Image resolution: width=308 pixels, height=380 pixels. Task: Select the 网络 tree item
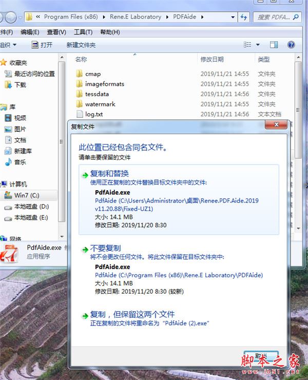pyautogui.click(x=15, y=239)
